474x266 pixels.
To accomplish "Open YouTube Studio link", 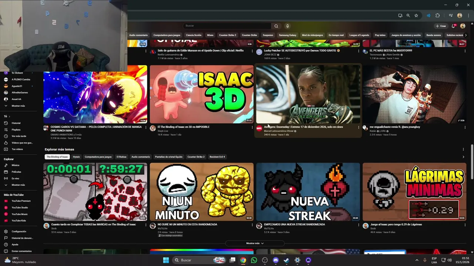I will pos(20,208).
